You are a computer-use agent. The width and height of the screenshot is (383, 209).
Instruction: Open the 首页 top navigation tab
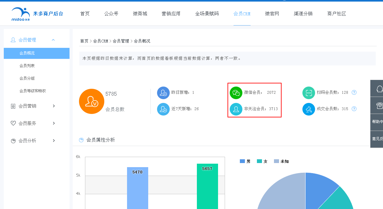(85, 14)
